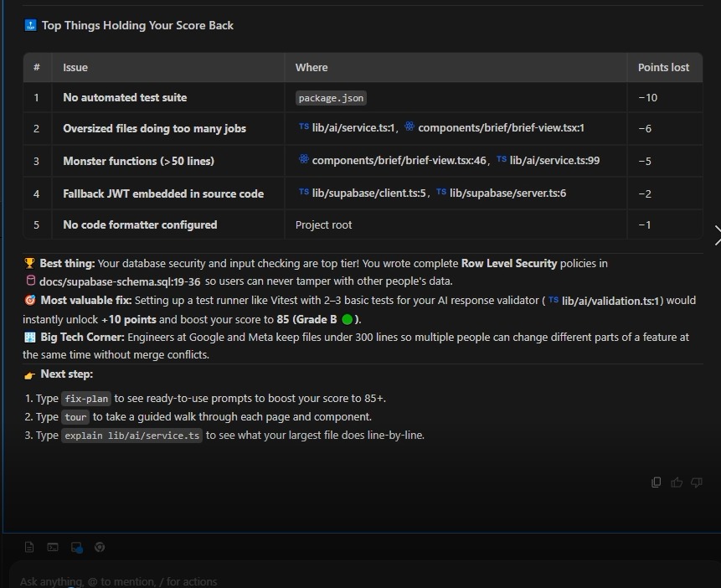Click 'explain lib/ai/service.ts' code snippet
The width and height of the screenshot is (721, 588).
click(132, 436)
